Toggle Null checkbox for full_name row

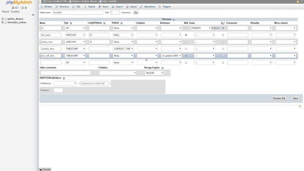click(186, 35)
